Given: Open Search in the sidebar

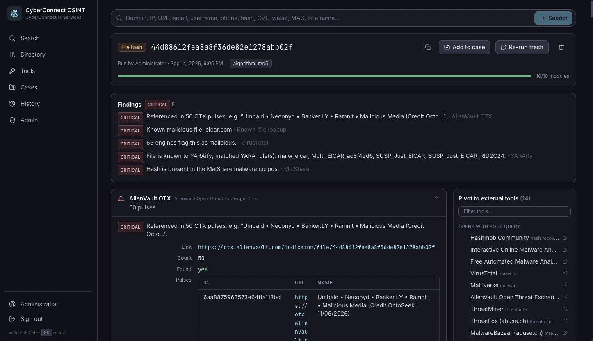Looking at the screenshot, I should click(48, 38).
